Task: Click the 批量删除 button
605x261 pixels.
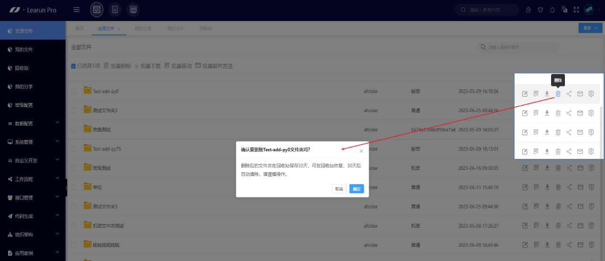Action: [117, 66]
